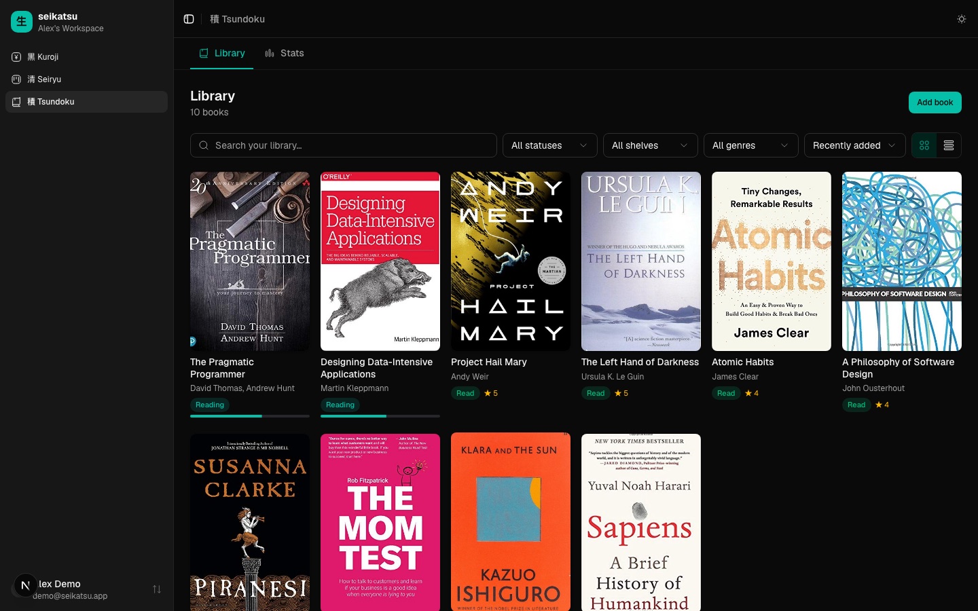The width and height of the screenshot is (978, 611).
Task: Open the All genres dropdown
Action: pos(751,145)
